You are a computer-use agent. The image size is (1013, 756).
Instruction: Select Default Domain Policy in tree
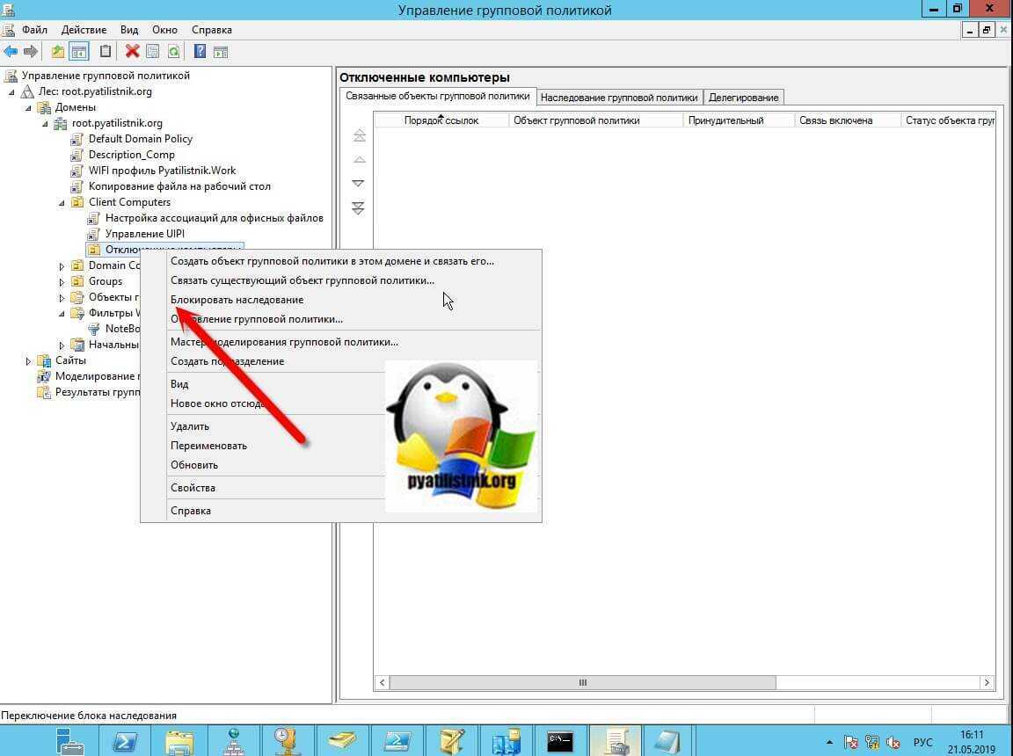click(x=140, y=139)
